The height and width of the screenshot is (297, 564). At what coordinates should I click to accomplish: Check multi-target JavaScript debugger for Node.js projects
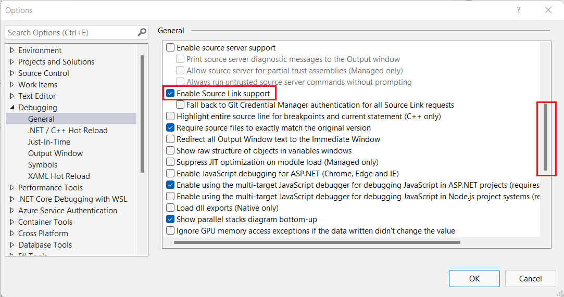click(170, 197)
